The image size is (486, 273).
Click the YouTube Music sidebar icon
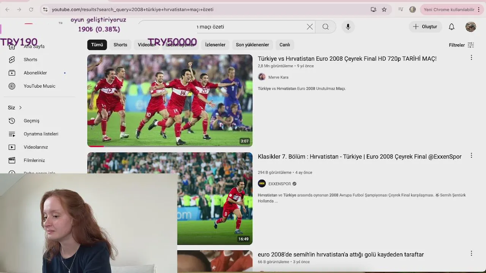click(x=12, y=86)
